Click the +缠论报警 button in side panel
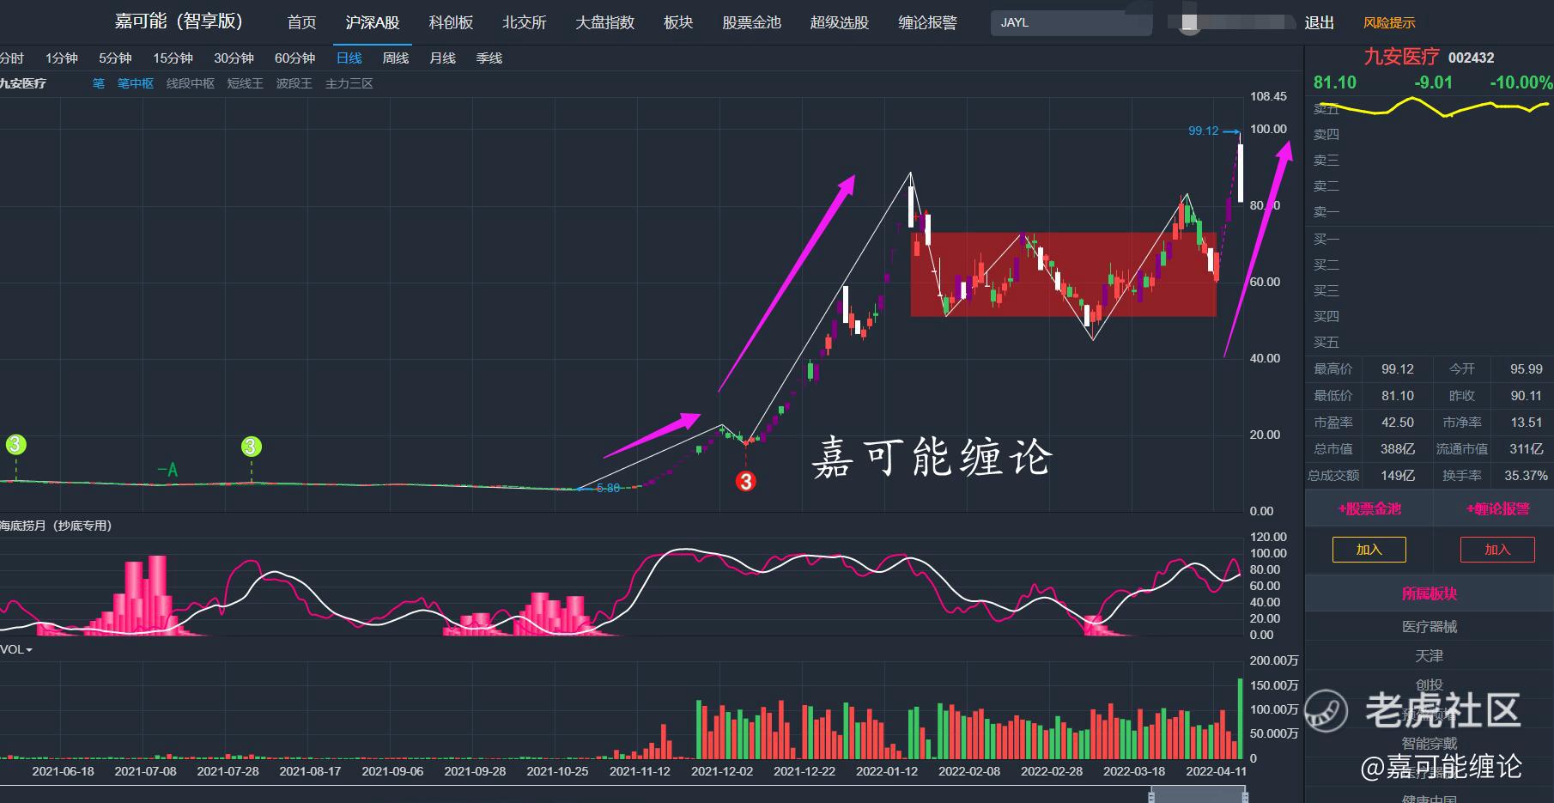1554x803 pixels. [1498, 508]
